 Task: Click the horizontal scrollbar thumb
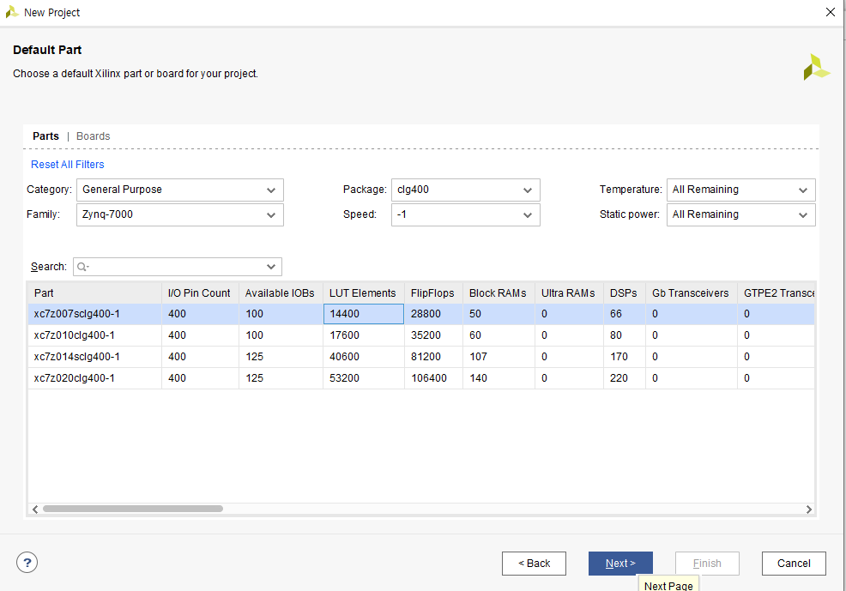133,509
